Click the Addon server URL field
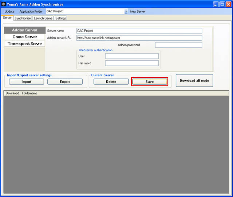The height and width of the screenshot is (197, 233). pyautogui.click(x=139, y=38)
